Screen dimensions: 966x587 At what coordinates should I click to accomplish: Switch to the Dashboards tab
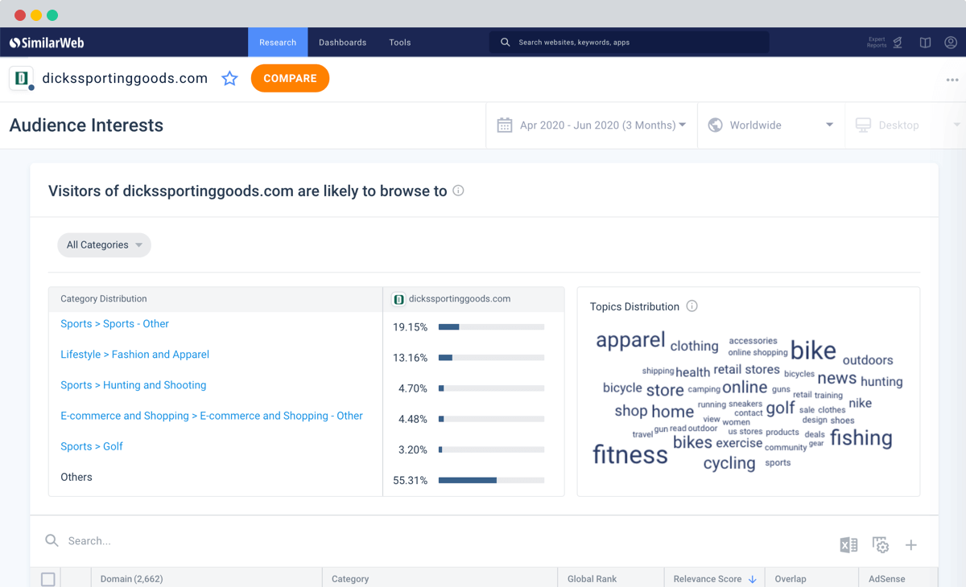click(342, 43)
